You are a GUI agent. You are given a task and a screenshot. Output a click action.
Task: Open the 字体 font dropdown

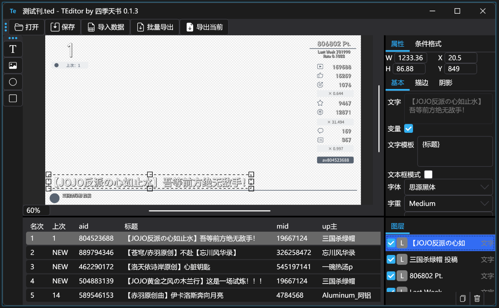(448, 187)
